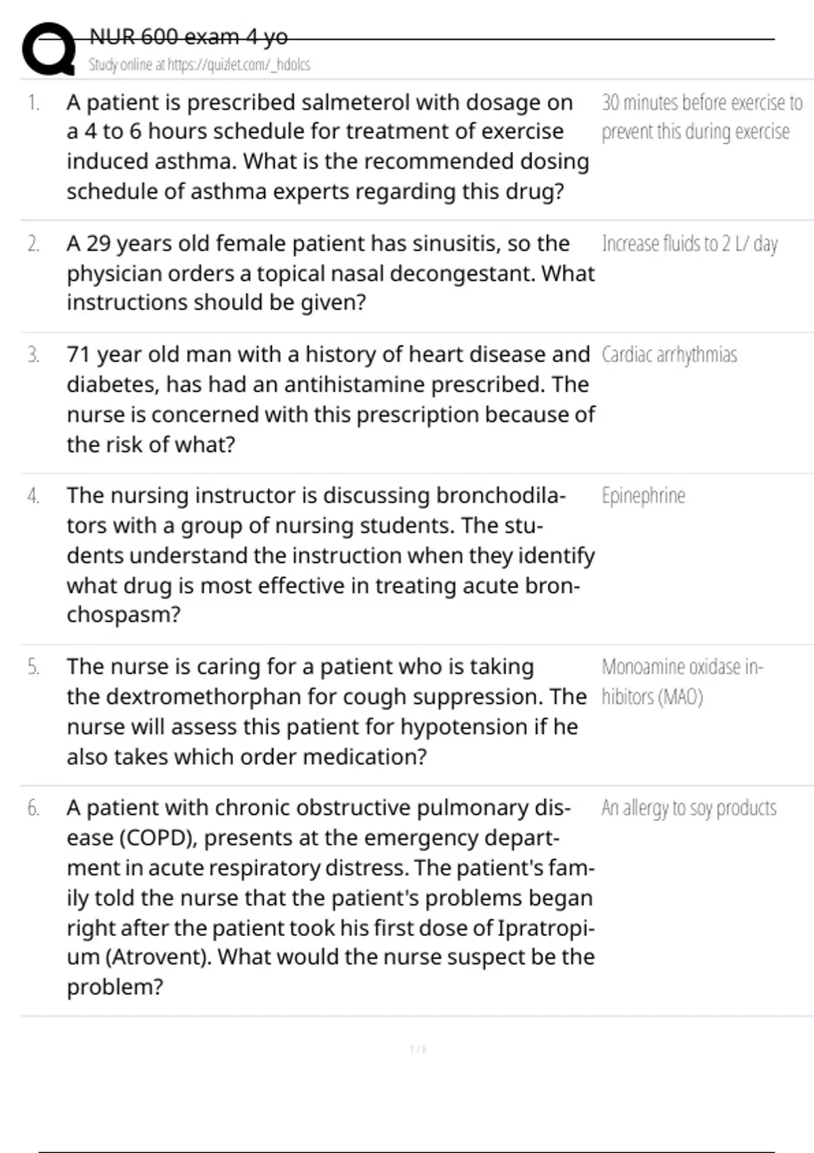Click the Quizlet Q logo

click(48, 49)
